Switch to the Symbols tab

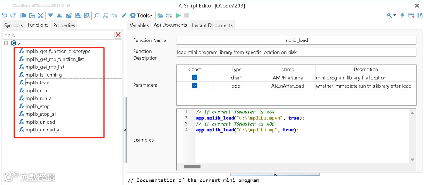pyautogui.click(x=13, y=25)
